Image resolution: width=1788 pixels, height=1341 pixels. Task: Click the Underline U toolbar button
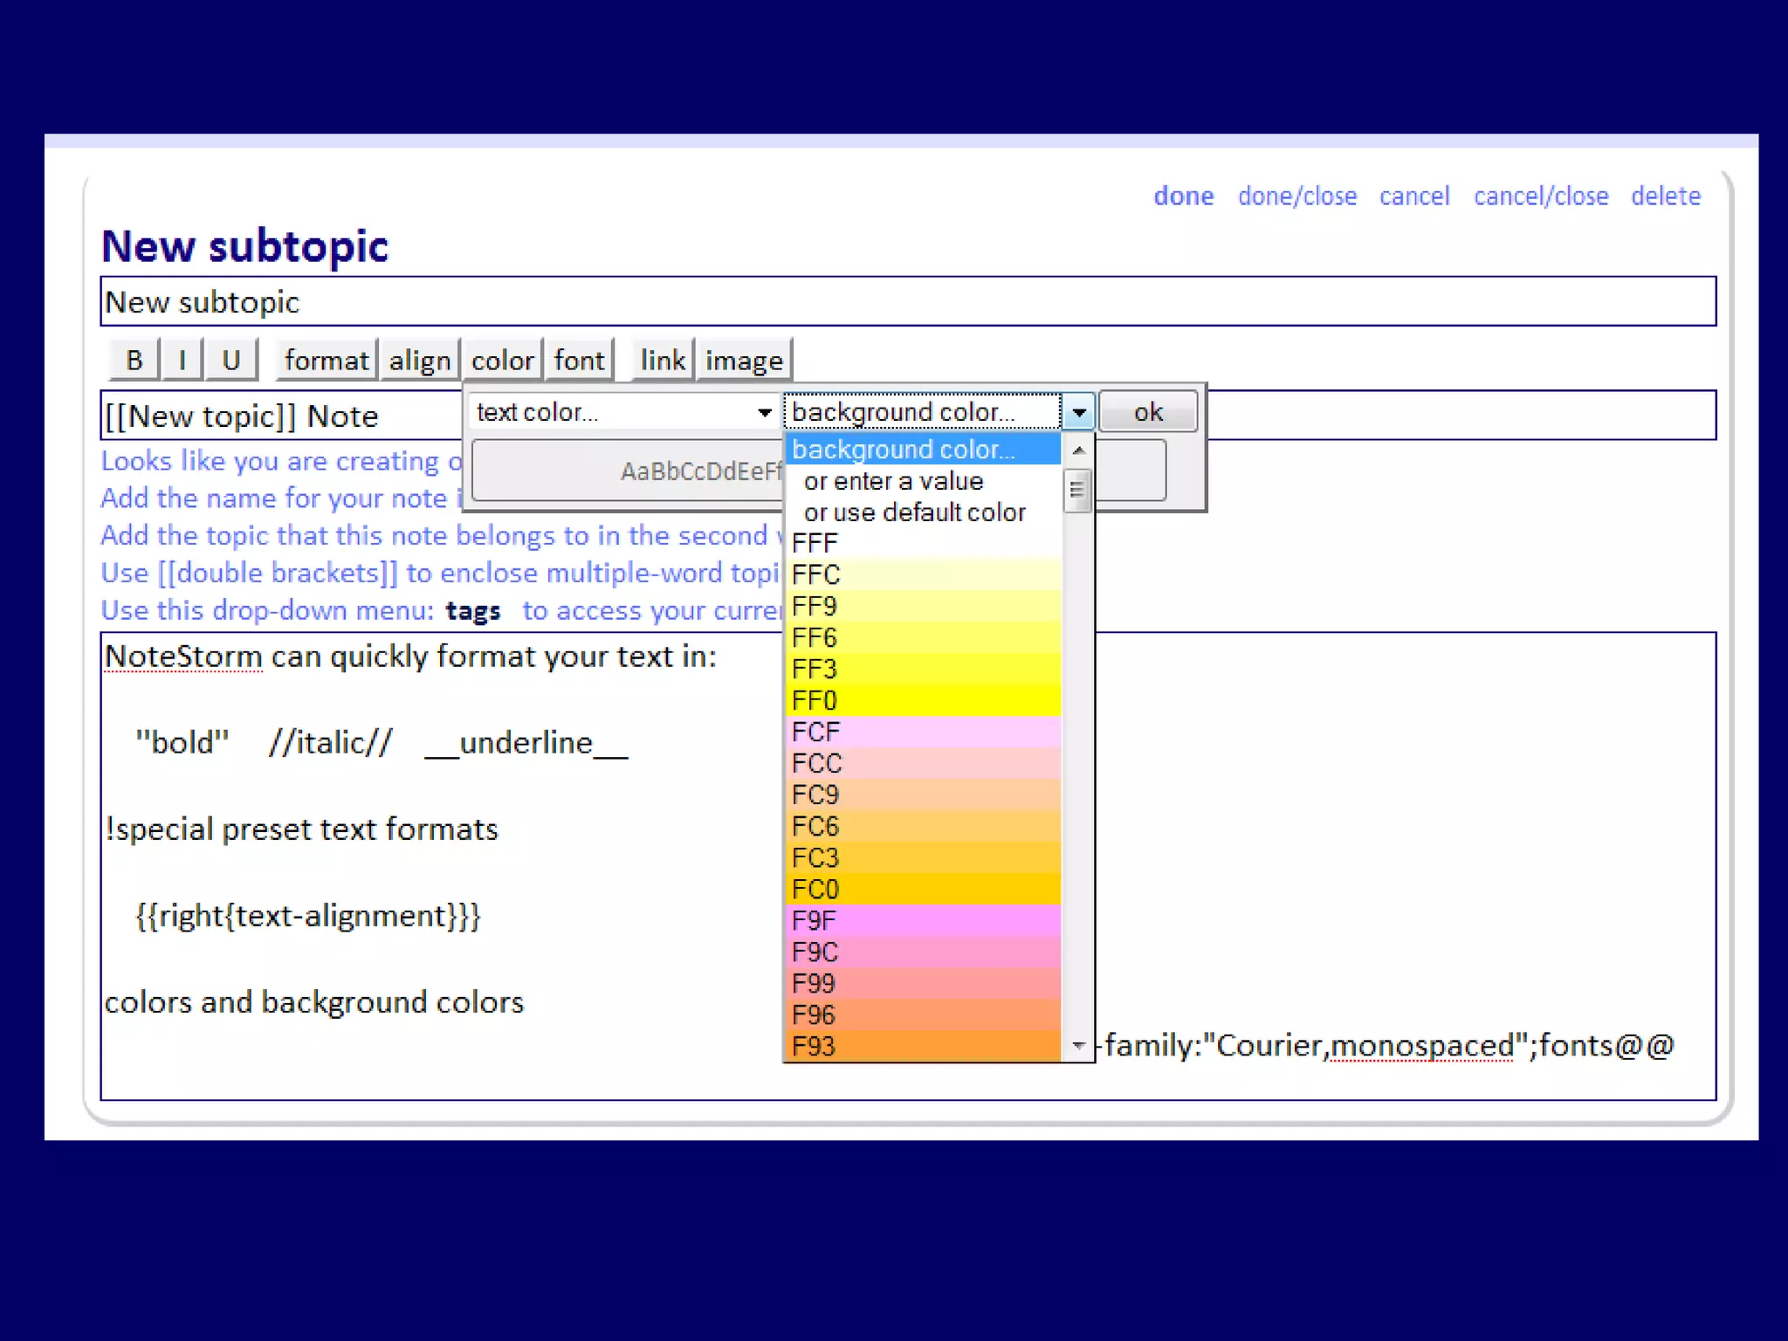[x=230, y=360]
